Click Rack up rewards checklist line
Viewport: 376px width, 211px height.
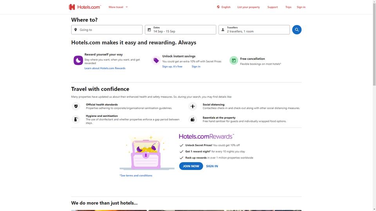tap(219, 157)
